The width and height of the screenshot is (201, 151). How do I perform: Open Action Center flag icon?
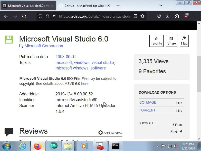[x=163, y=146]
